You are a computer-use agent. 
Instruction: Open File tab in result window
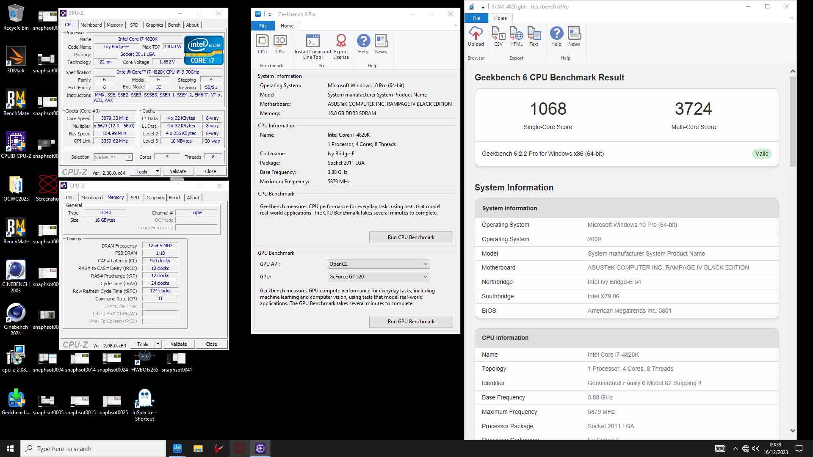[476, 18]
